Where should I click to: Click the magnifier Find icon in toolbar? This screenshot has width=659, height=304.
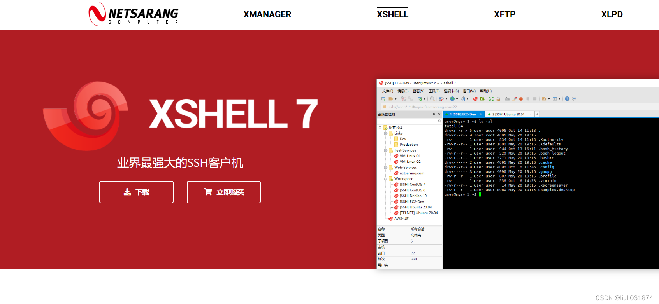pos(432,99)
